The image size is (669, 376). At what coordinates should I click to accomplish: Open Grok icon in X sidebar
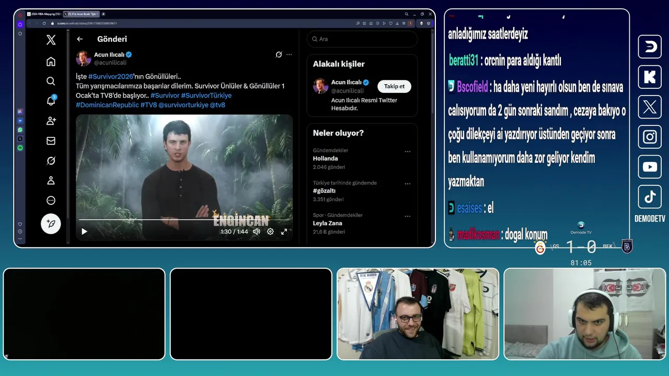(x=51, y=161)
